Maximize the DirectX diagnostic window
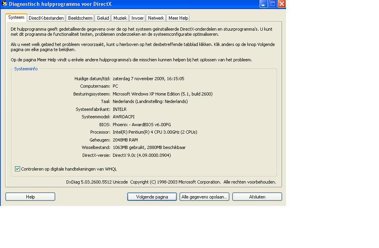Image resolution: width=379 pixels, height=248 pixels. click(x=273, y=4)
